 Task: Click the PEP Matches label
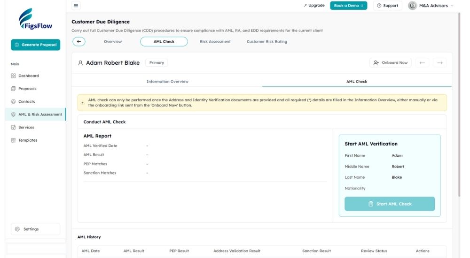pyautogui.click(x=95, y=164)
